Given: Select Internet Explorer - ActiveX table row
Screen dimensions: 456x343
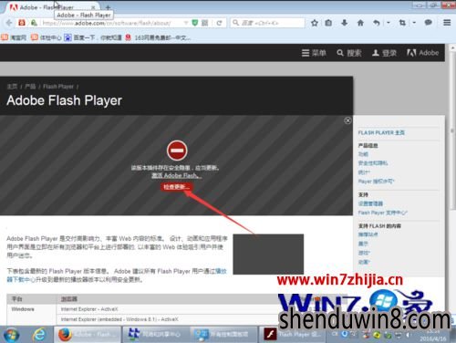Looking at the screenshot, I should coord(89,309).
